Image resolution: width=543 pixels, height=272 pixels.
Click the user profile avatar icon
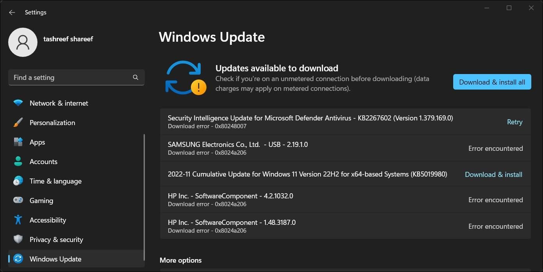pos(23,42)
